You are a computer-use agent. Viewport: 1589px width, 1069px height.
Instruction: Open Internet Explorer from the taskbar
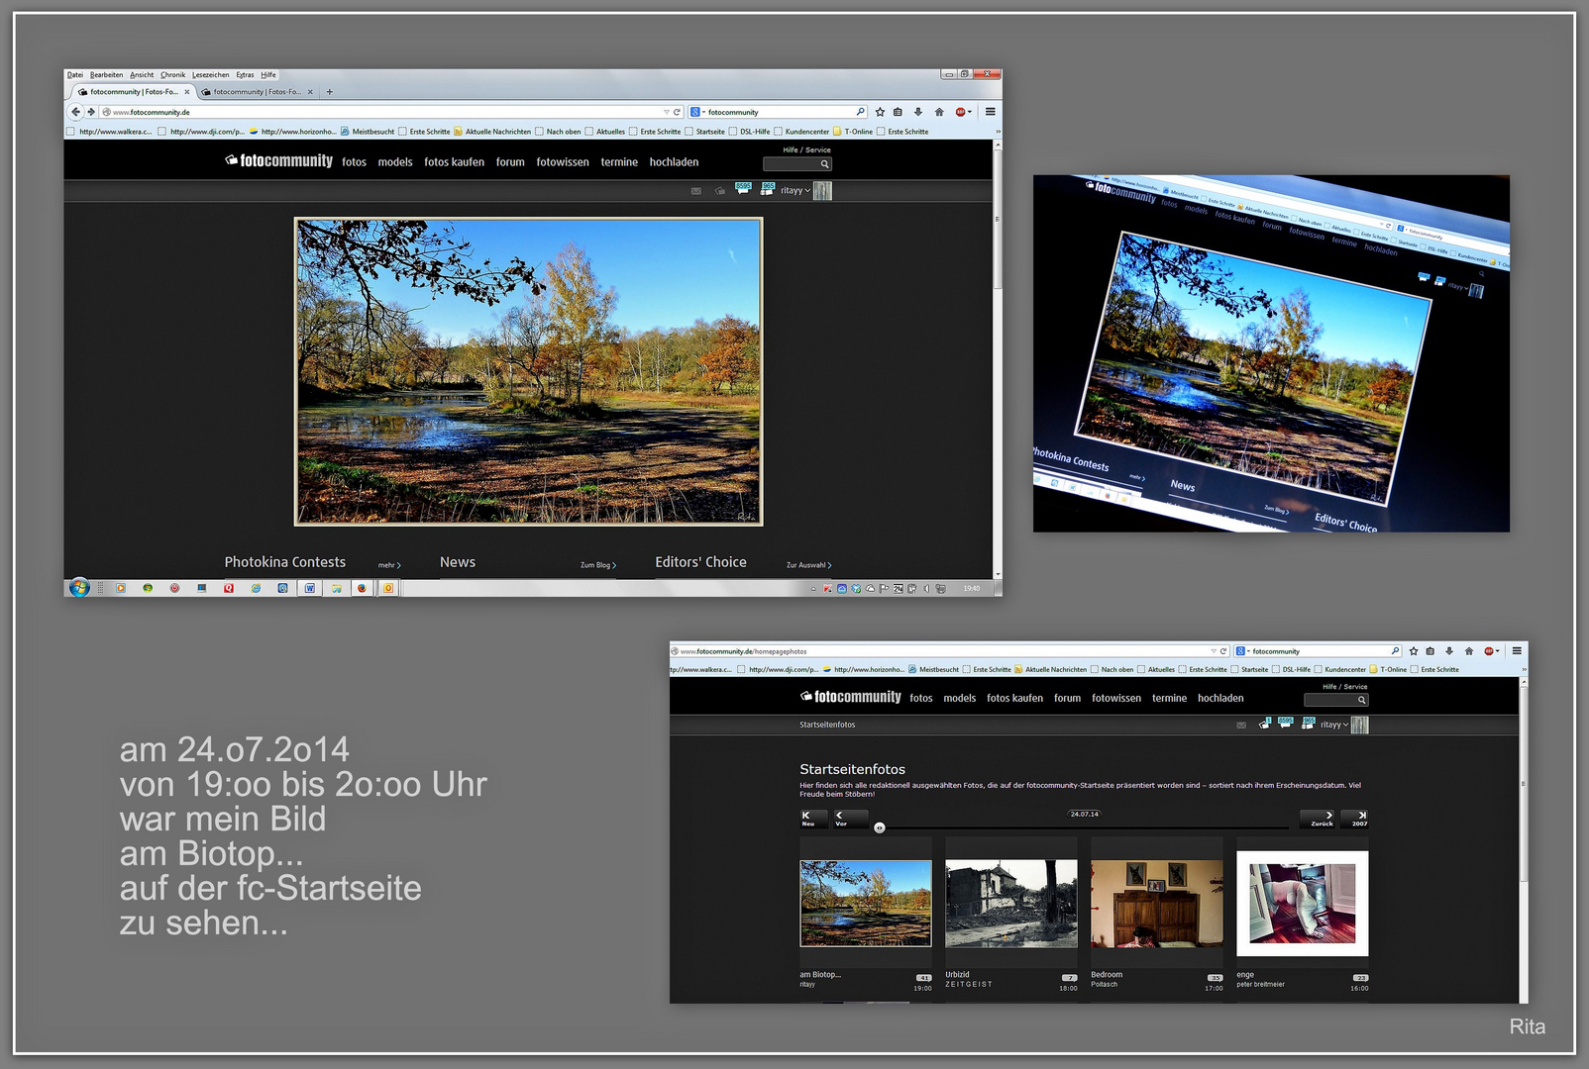point(256,588)
